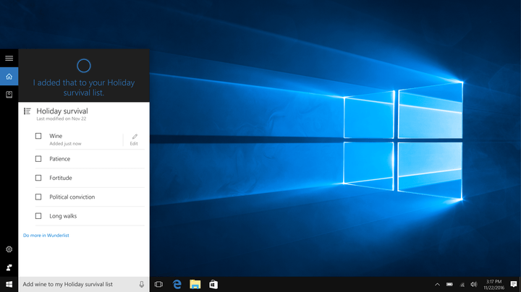Open File Explorer from taskbar
Image resolution: width=521 pixels, height=292 pixels.
coord(195,284)
